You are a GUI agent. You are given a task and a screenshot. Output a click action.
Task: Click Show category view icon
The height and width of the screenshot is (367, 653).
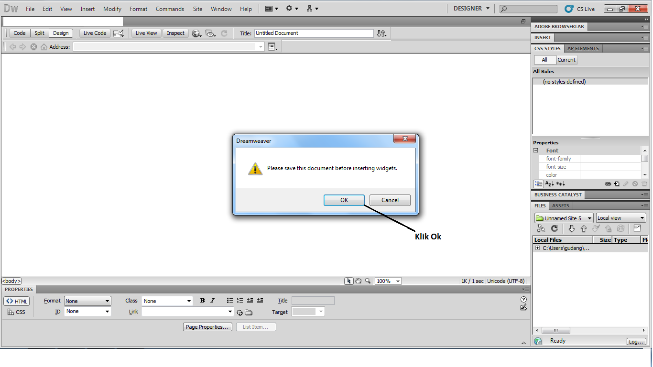[x=538, y=183]
